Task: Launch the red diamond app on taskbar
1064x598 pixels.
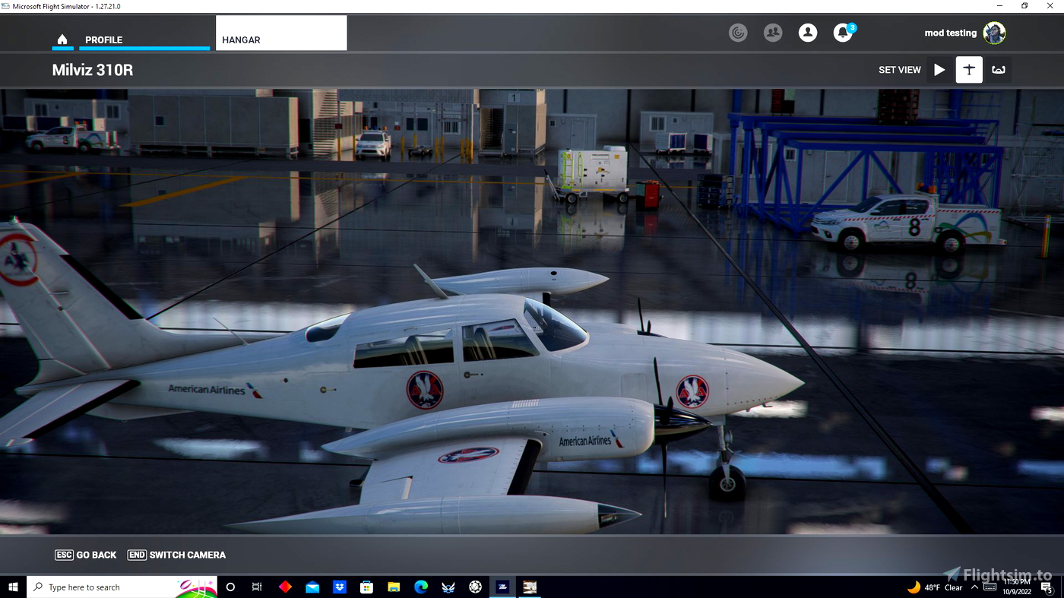Action: click(x=285, y=587)
